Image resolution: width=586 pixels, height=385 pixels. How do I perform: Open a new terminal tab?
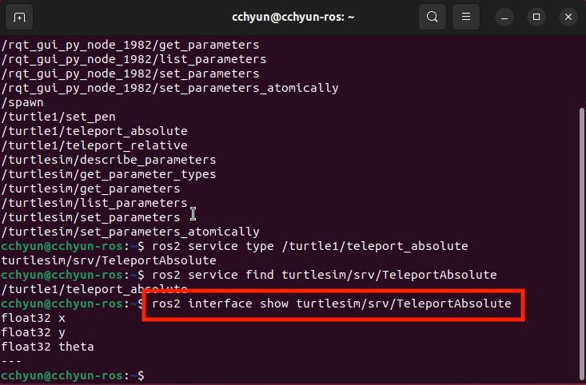[x=19, y=18]
